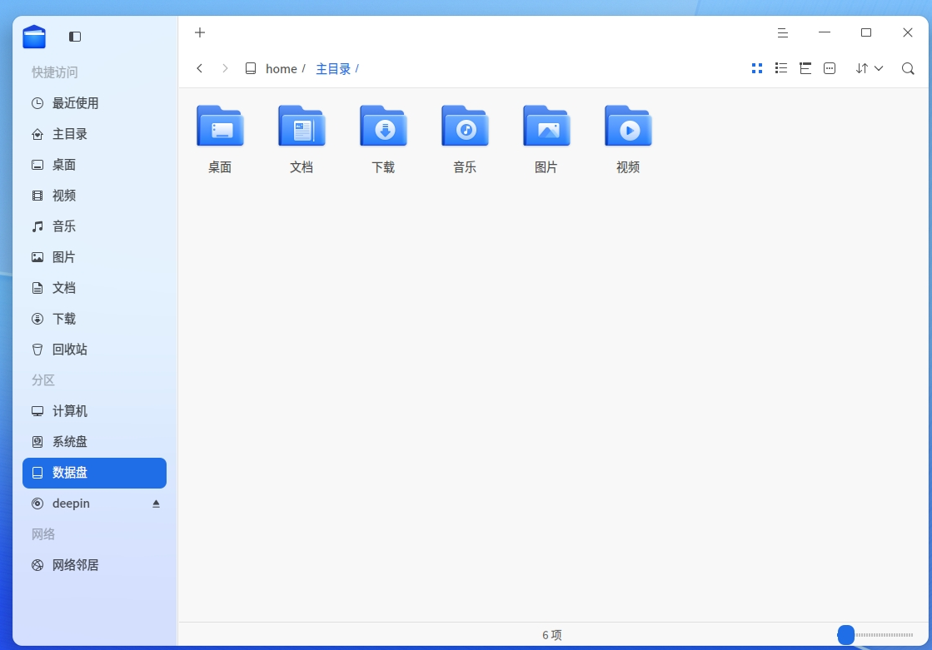The image size is (932, 650).
Task: Select 系统盘 in the sidebar
Action: point(94,442)
